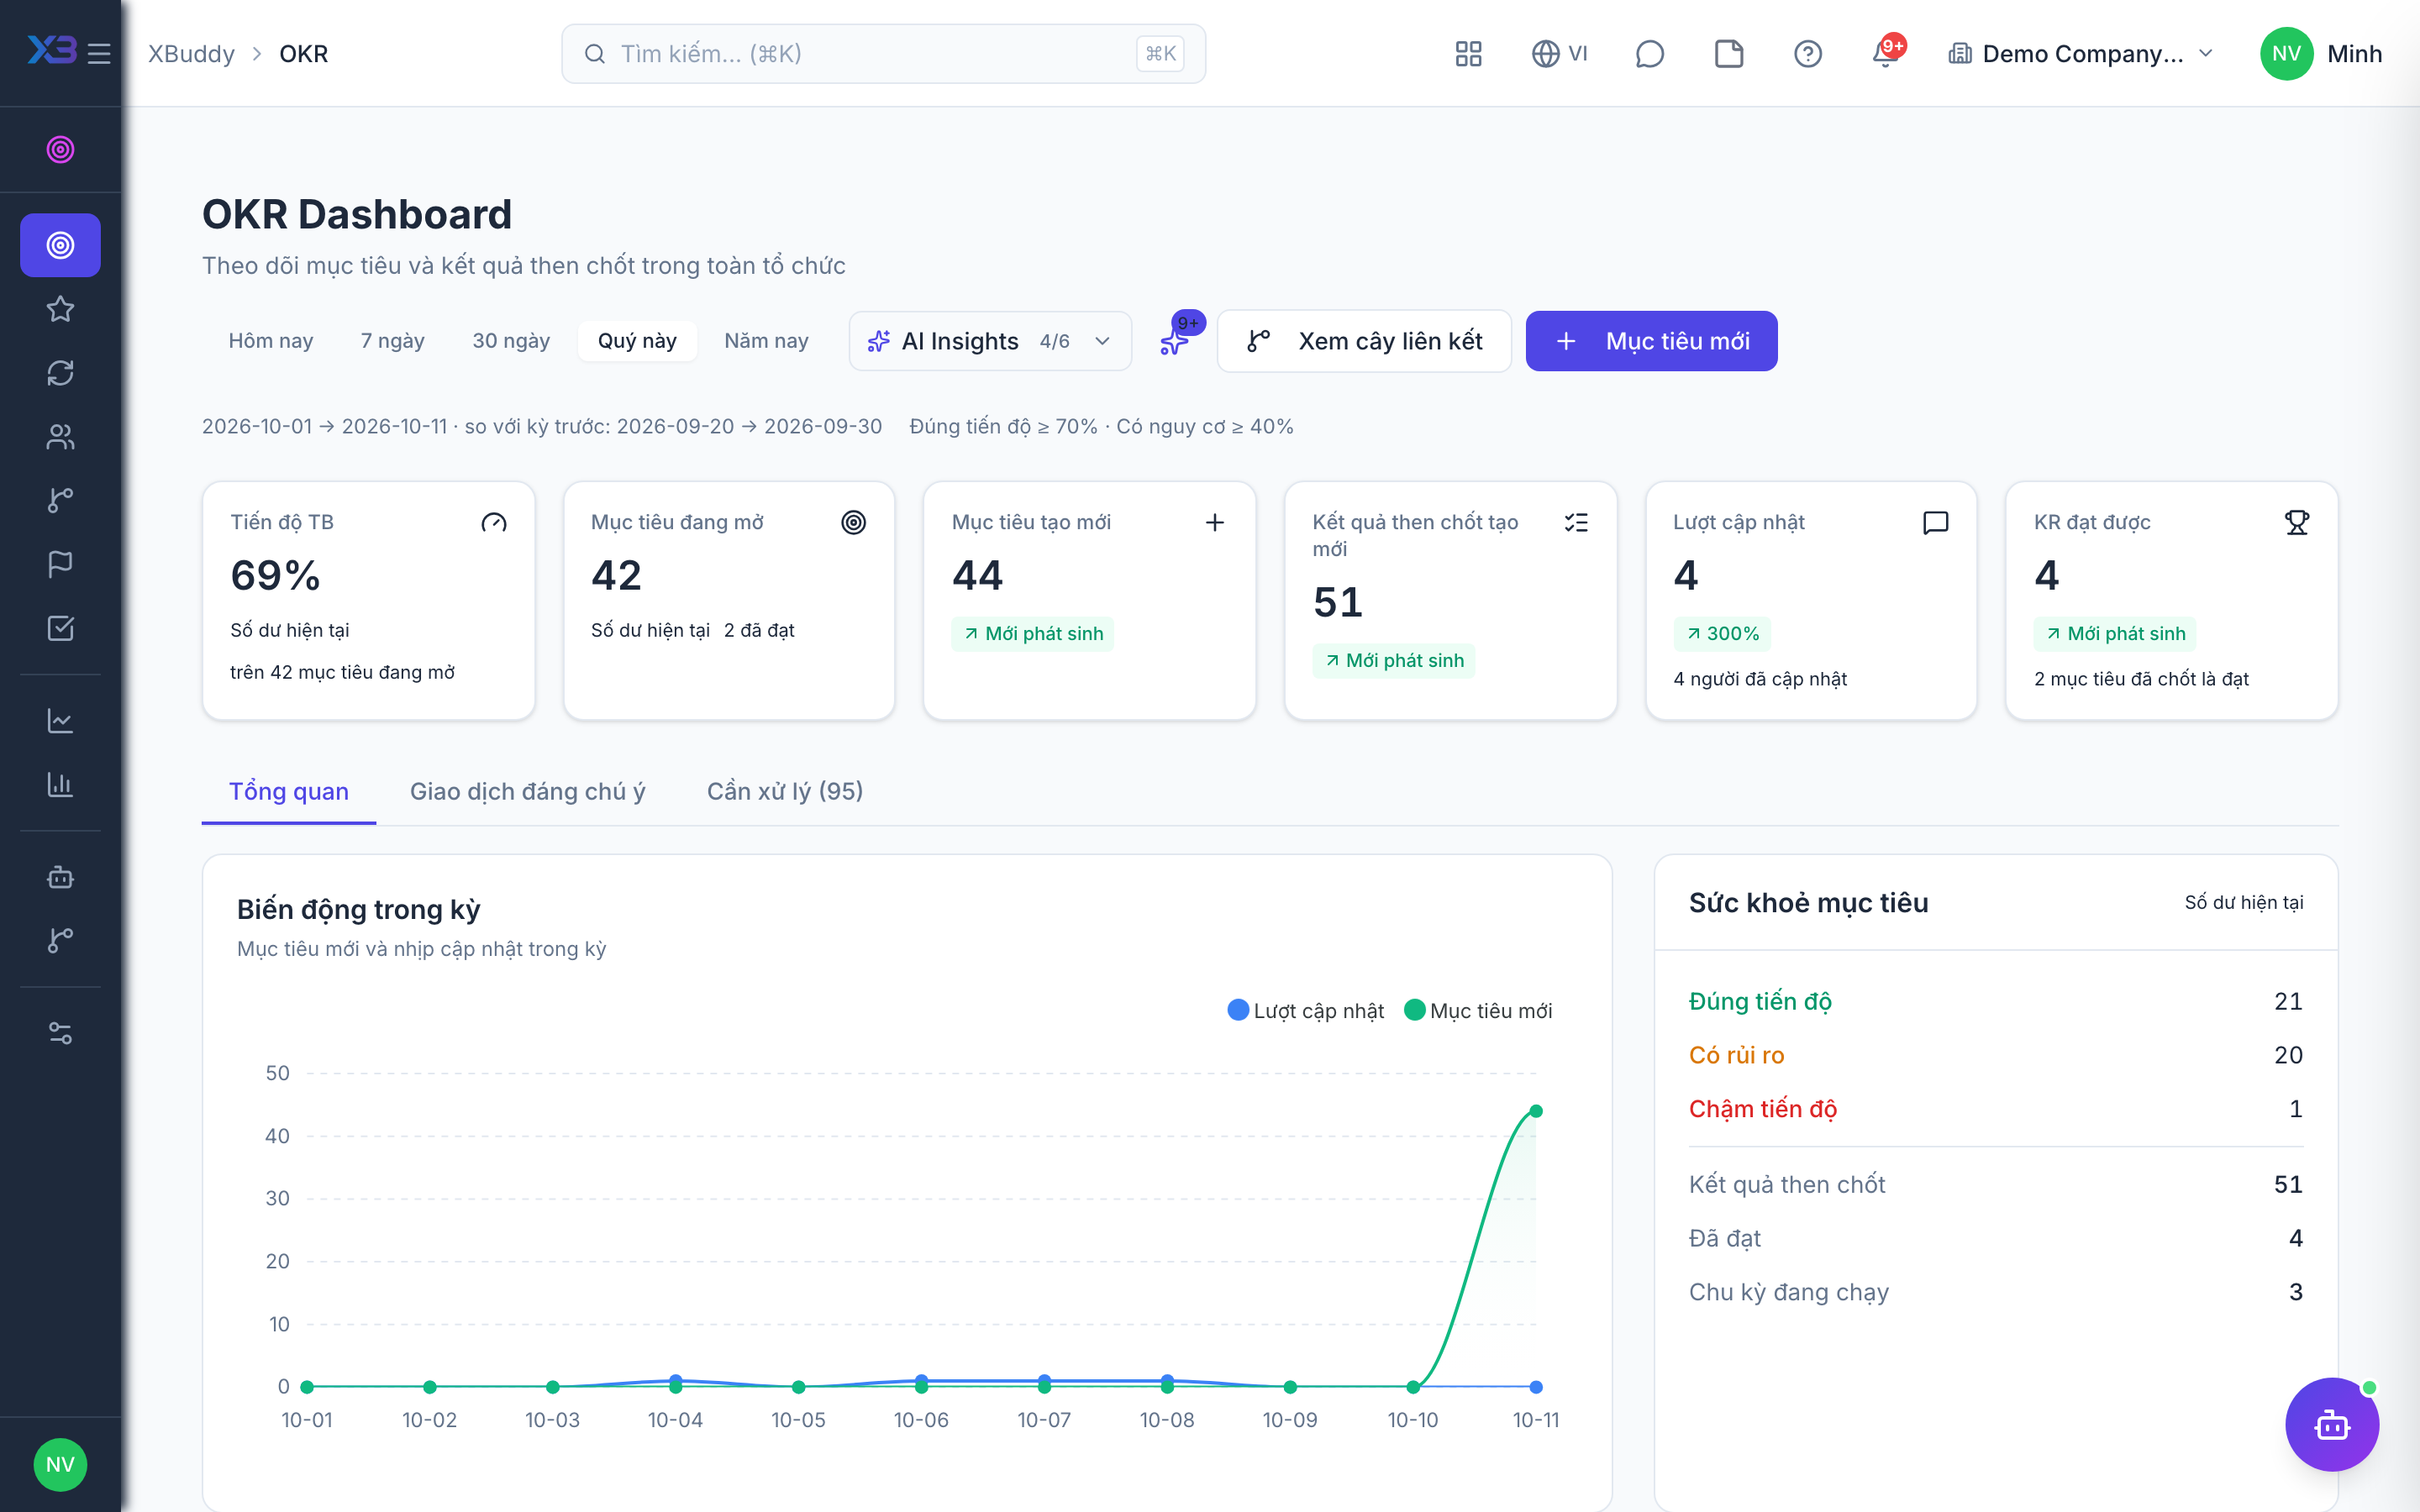
Task: Select the 30 ngày time range
Action: click(511, 341)
